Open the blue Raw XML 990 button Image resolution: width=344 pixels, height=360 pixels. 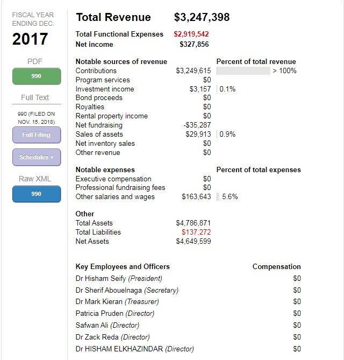point(36,194)
